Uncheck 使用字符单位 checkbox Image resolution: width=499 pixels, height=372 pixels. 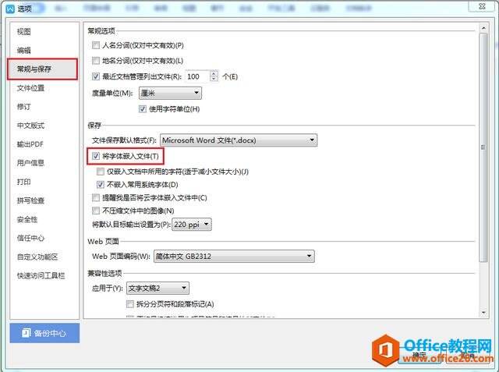[x=142, y=109]
